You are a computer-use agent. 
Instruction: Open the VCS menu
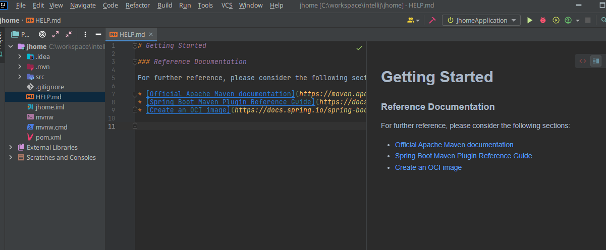(227, 5)
